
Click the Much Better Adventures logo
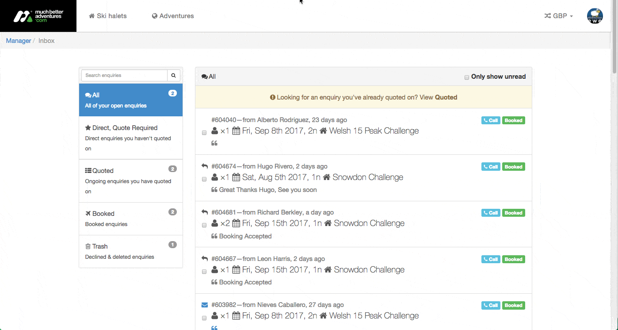point(38,16)
